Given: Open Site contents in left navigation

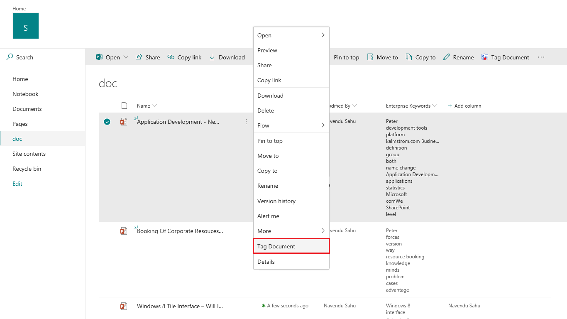Looking at the screenshot, I should tap(29, 154).
